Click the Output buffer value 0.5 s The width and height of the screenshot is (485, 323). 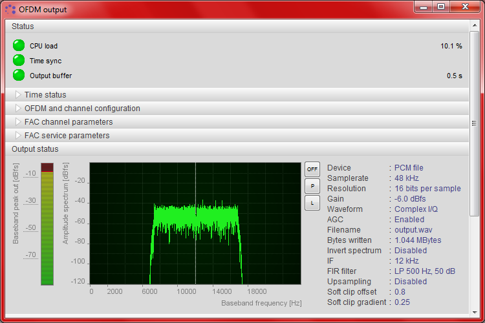coord(454,76)
